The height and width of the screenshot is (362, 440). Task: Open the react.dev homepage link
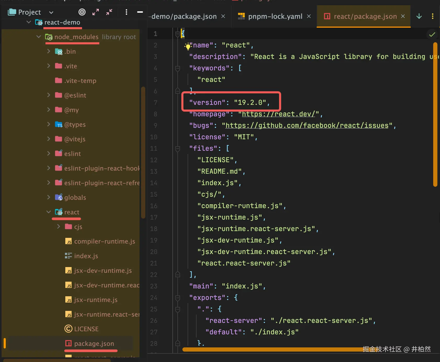(x=279, y=114)
